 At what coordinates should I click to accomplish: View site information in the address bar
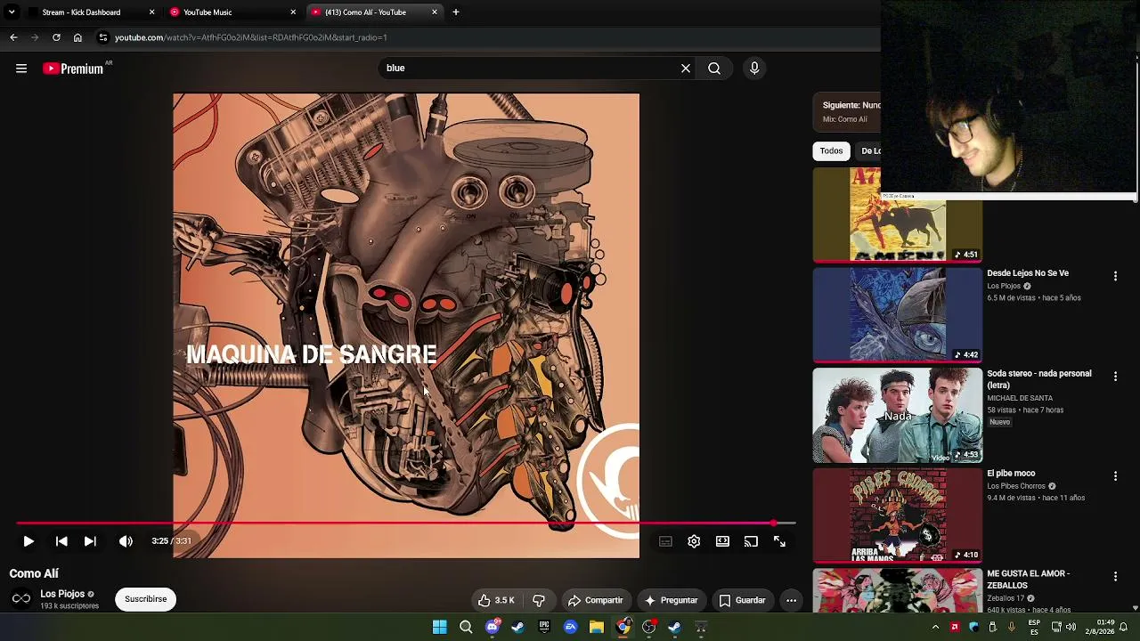point(103,37)
